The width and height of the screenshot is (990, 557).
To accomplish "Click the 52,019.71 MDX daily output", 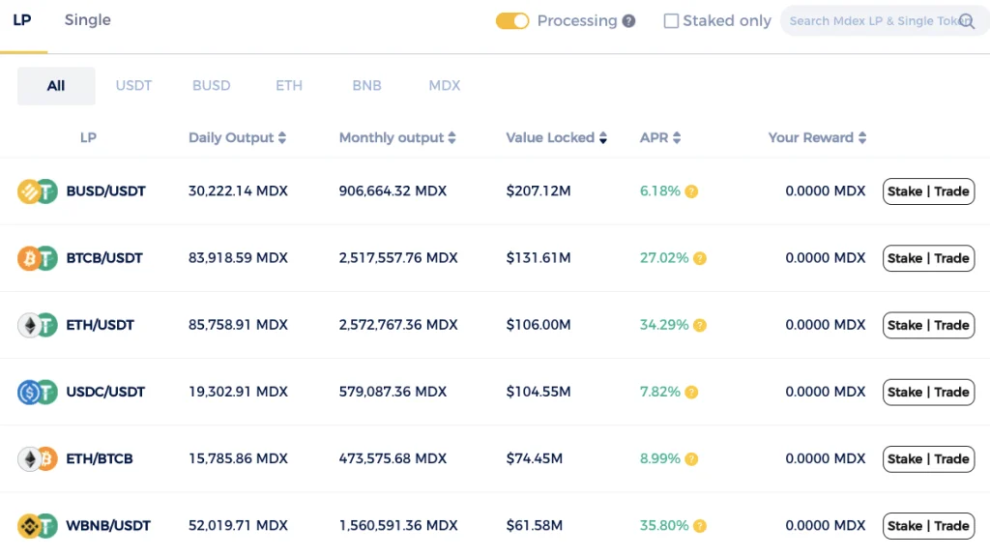I will click(238, 526).
